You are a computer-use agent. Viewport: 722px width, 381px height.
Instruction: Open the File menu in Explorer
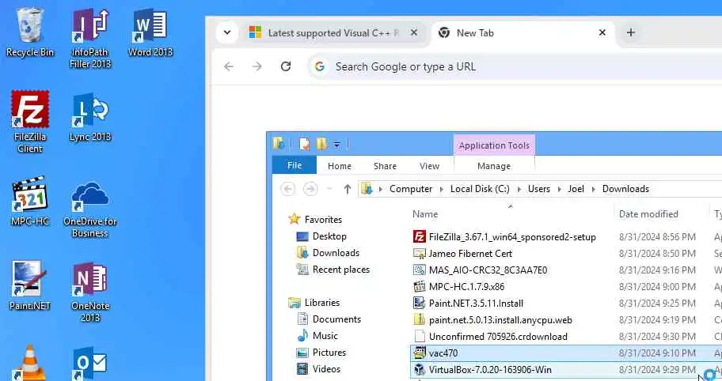pyautogui.click(x=294, y=165)
